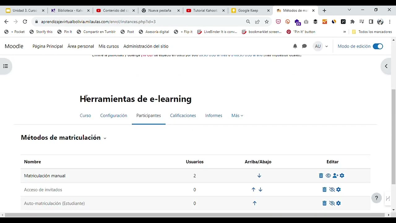Image resolution: width=396 pixels, height=223 pixels.
Task: Switch to the Tutorial Kahoot tab
Action: tap(205, 11)
